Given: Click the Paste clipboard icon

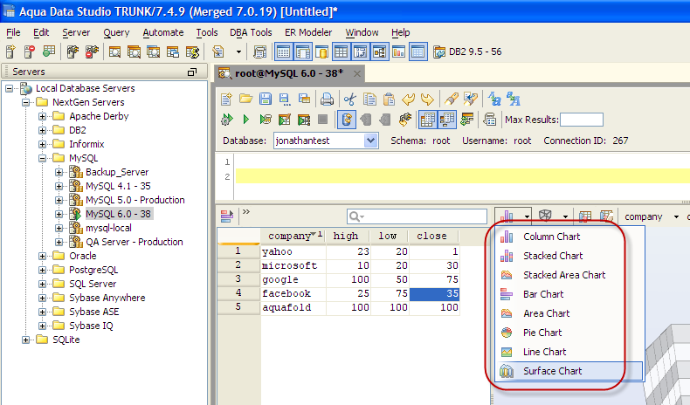Looking at the screenshot, I should [389, 99].
